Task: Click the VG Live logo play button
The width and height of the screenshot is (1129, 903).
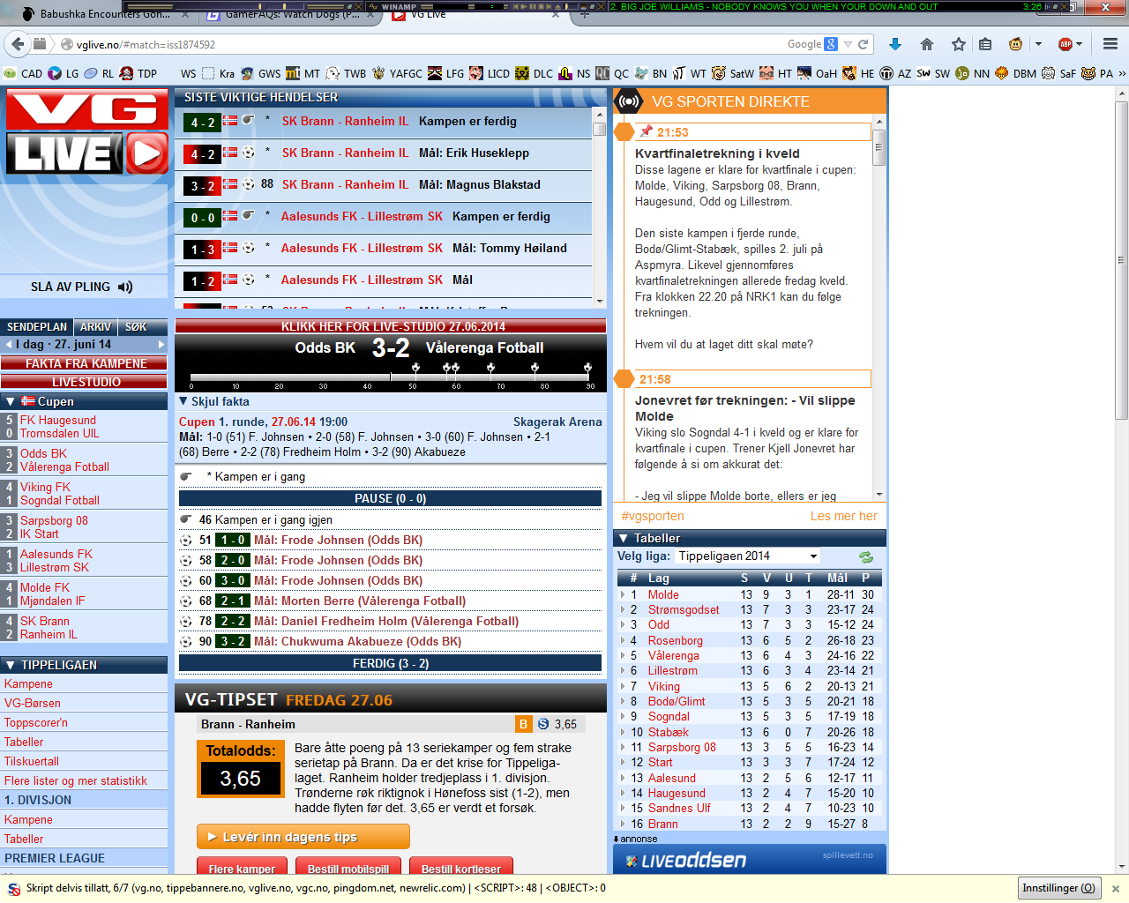Action: click(147, 153)
